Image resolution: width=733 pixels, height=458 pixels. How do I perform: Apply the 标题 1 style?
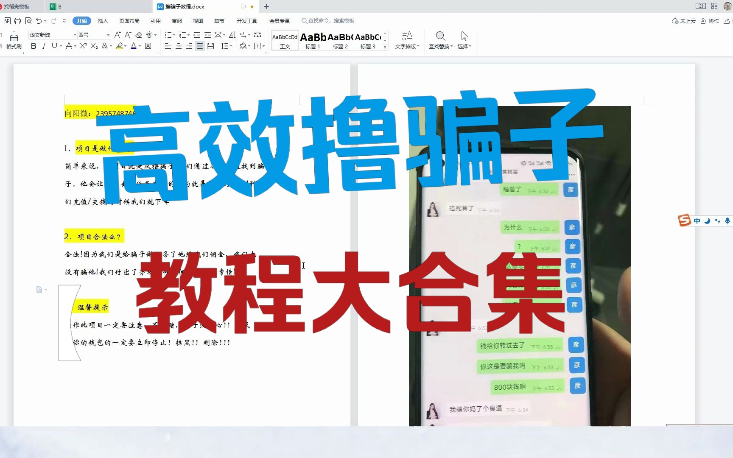point(313,41)
